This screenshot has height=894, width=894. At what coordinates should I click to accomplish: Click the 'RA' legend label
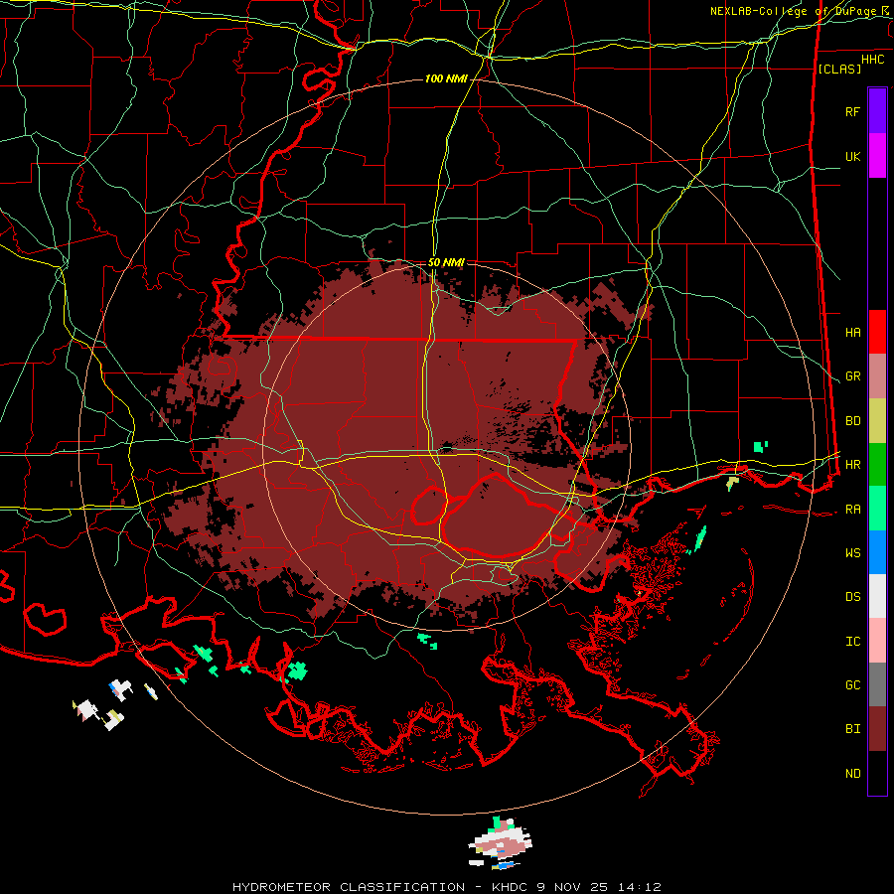(852, 510)
